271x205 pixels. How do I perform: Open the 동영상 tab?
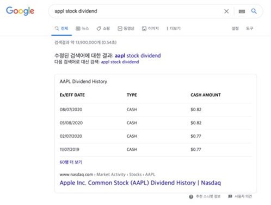tap(126, 28)
